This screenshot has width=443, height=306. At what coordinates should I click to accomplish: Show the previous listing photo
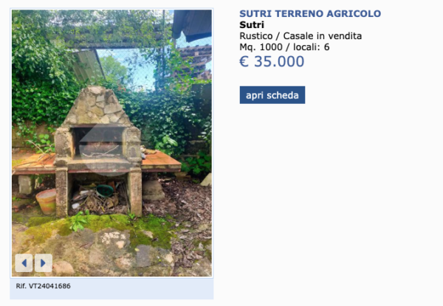24,262
